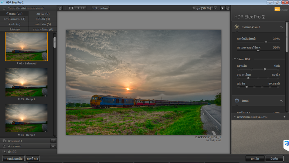Click the file name DSCF5527_HDR_1
This screenshot has width=289, height=163.
click(x=208, y=137)
